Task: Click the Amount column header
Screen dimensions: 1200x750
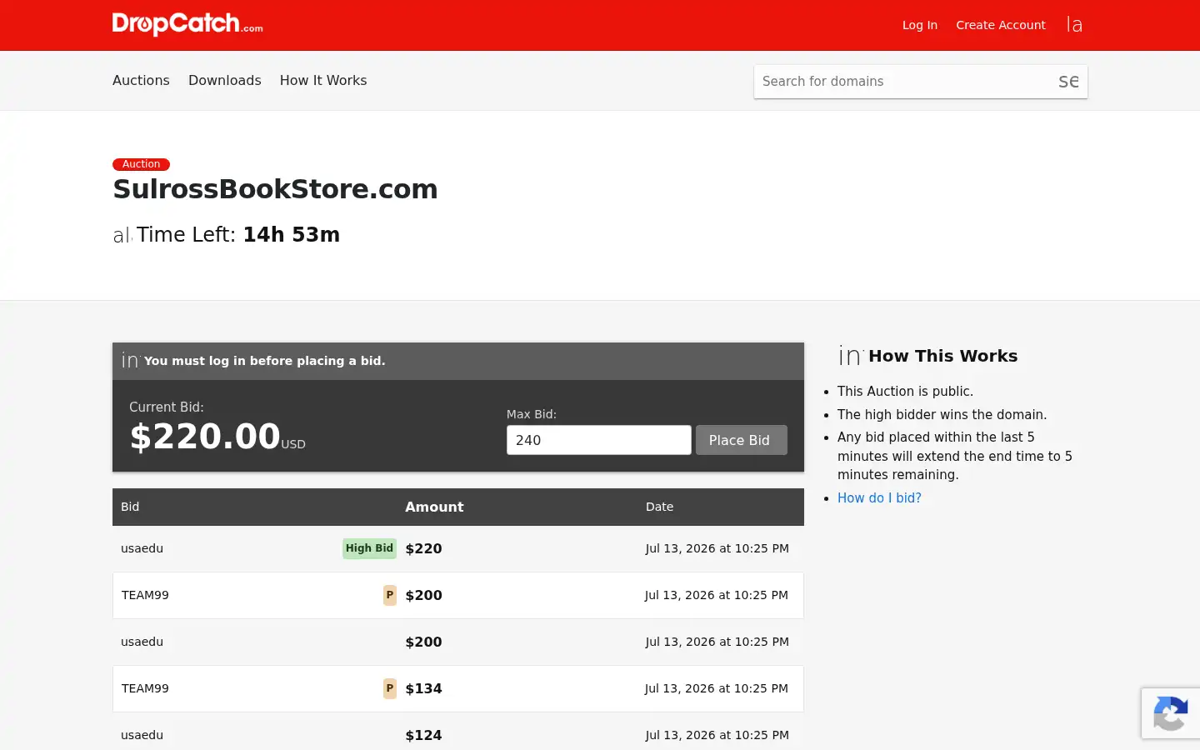Action: [434, 507]
